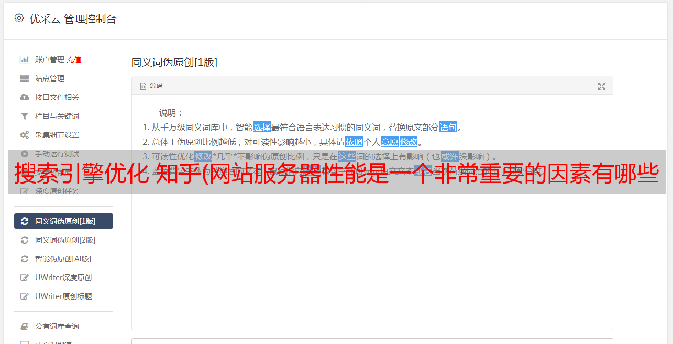
Task: Click highlighted word 选择 in editor
Action: [262, 127]
